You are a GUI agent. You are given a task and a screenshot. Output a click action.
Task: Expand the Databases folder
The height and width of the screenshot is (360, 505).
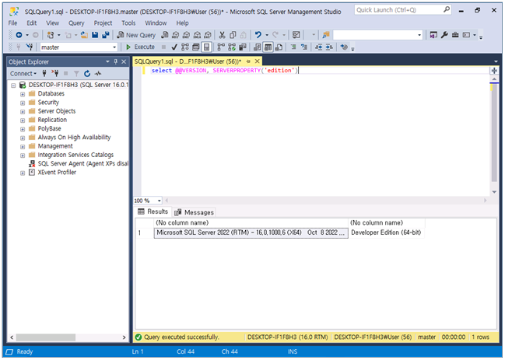click(23, 94)
